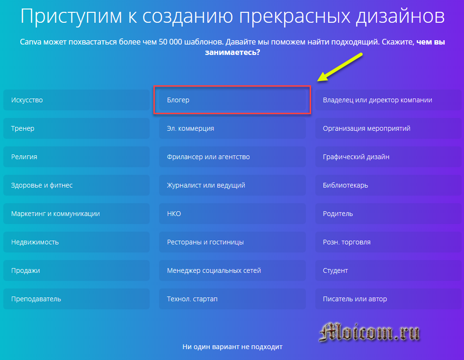Select Тренер as your occupation
Image resolution: width=464 pixels, height=360 pixels.
pos(76,128)
